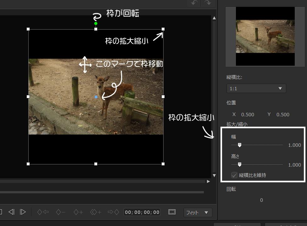This screenshot has height=226, width=307.
Task: Click the redo arrow button
Action: click(208, 3)
